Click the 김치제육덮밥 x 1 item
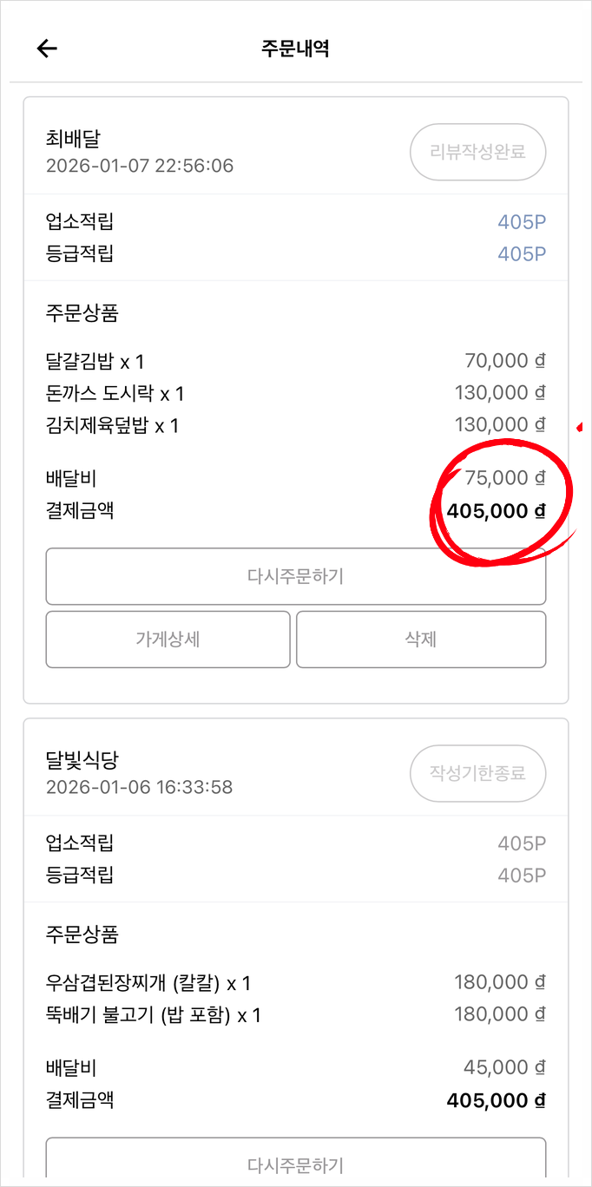The image size is (592, 1187). [112, 426]
